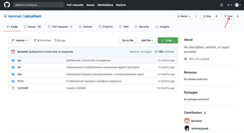Open the Releases heading link

(190, 72)
